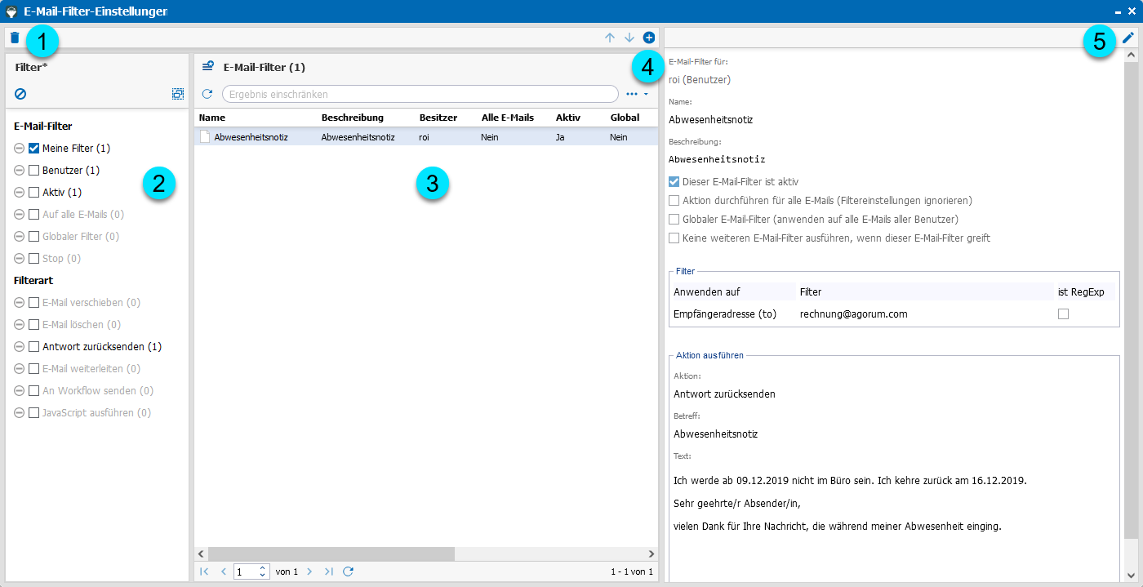The height and width of the screenshot is (587, 1143).
Task: Sort the table by Global column header
Action: [x=625, y=118]
